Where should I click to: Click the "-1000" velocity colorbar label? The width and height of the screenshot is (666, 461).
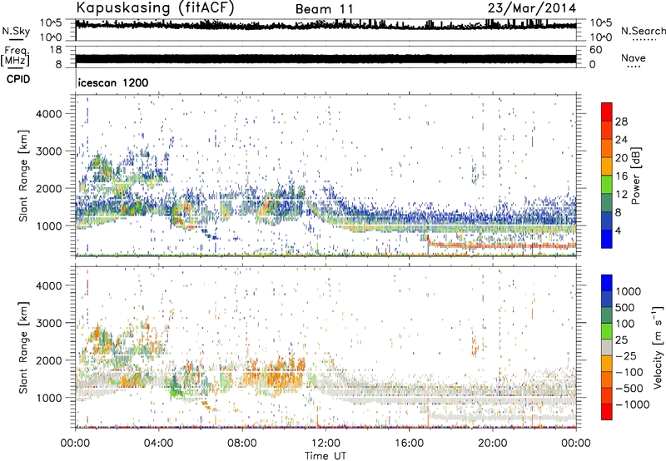pyautogui.click(x=632, y=404)
